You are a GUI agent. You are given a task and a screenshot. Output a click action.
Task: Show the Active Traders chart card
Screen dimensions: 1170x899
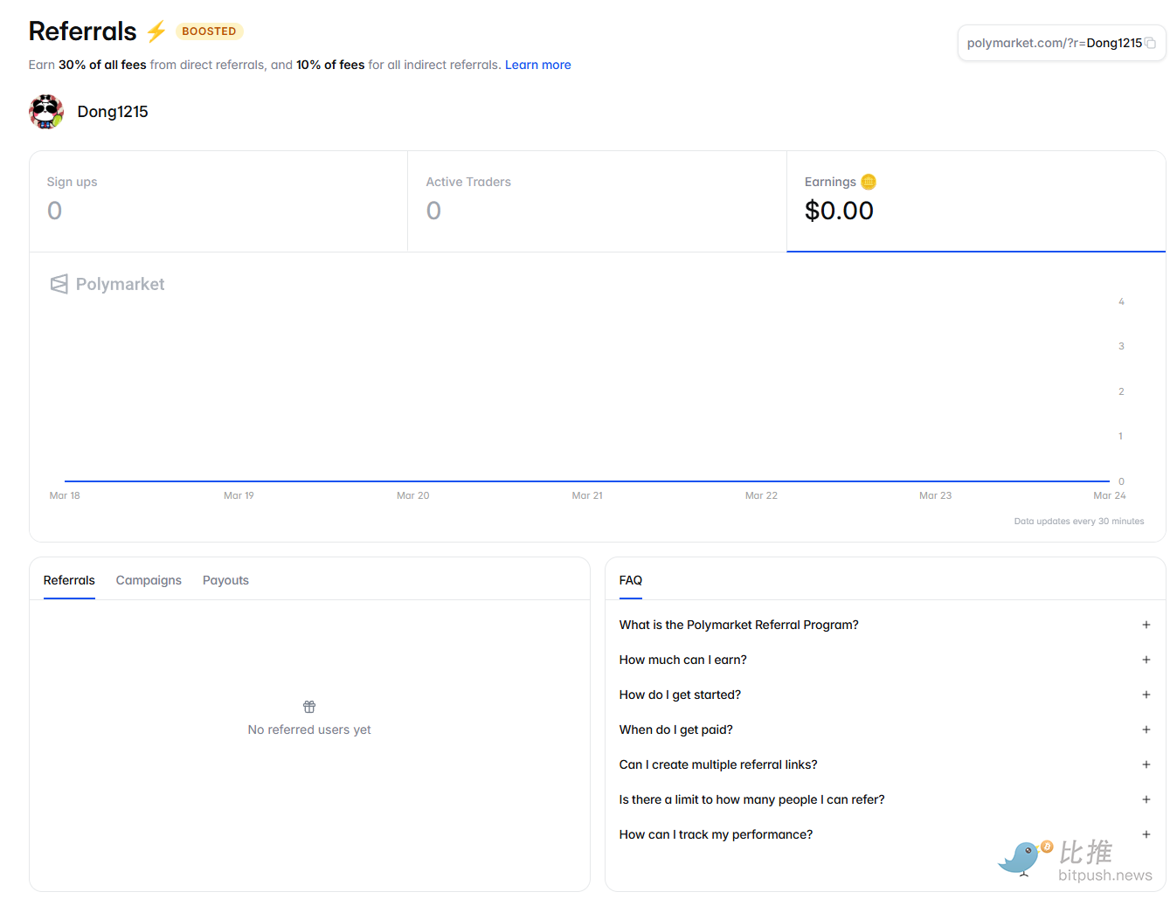tap(597, 201)
